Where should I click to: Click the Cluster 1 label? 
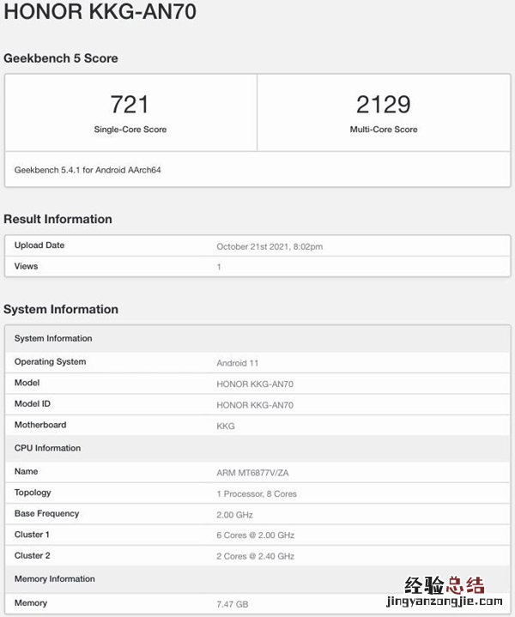pos(32,535)
